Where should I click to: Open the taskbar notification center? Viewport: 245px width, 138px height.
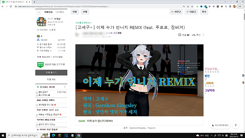pyautogui.click(x=242, y=135)
